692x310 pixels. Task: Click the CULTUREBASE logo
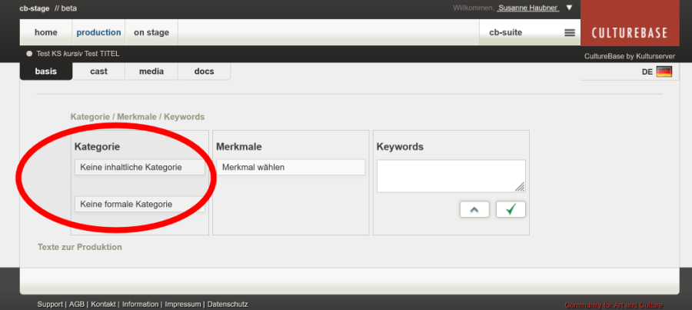coord(629,33)
